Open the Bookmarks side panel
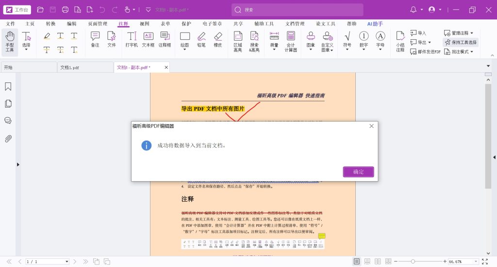This screenshot has height=267, width=497. 8,86
